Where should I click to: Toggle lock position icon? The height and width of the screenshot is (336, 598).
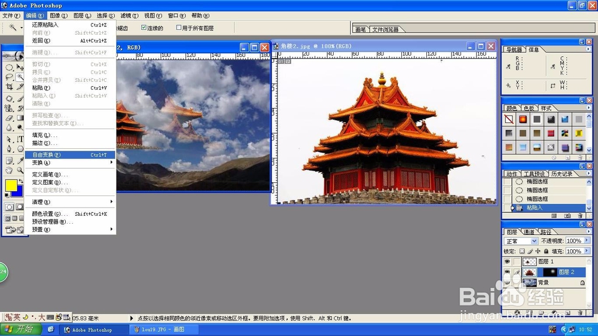point(538,251)
